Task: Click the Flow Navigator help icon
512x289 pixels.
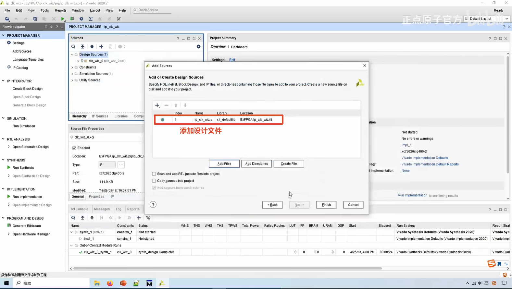Action: coord(56,27)
